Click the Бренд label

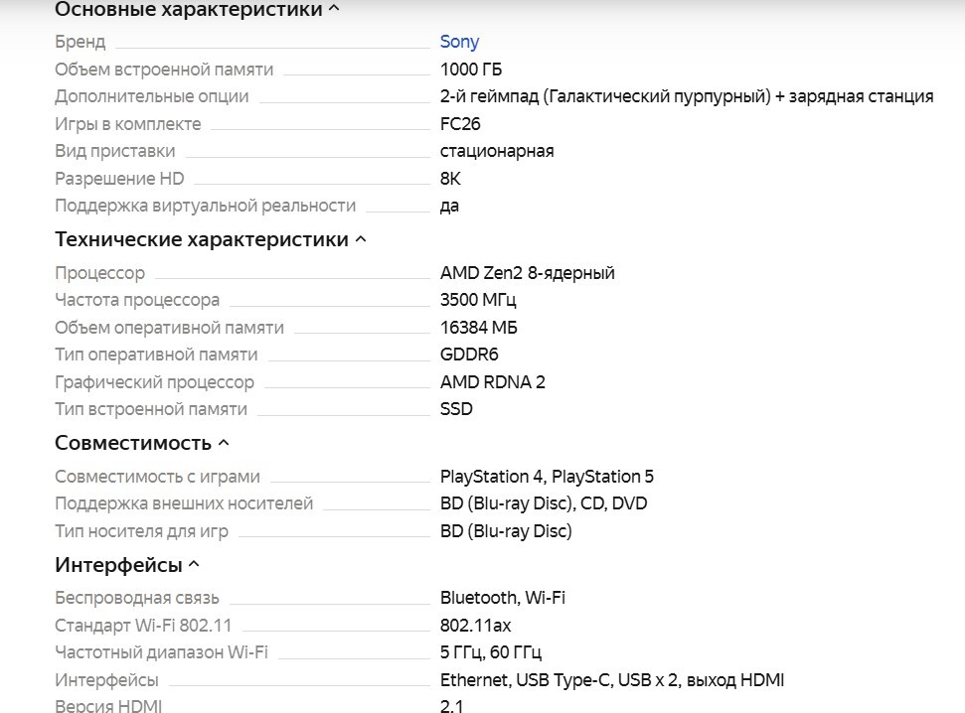[x=80, y=42]
